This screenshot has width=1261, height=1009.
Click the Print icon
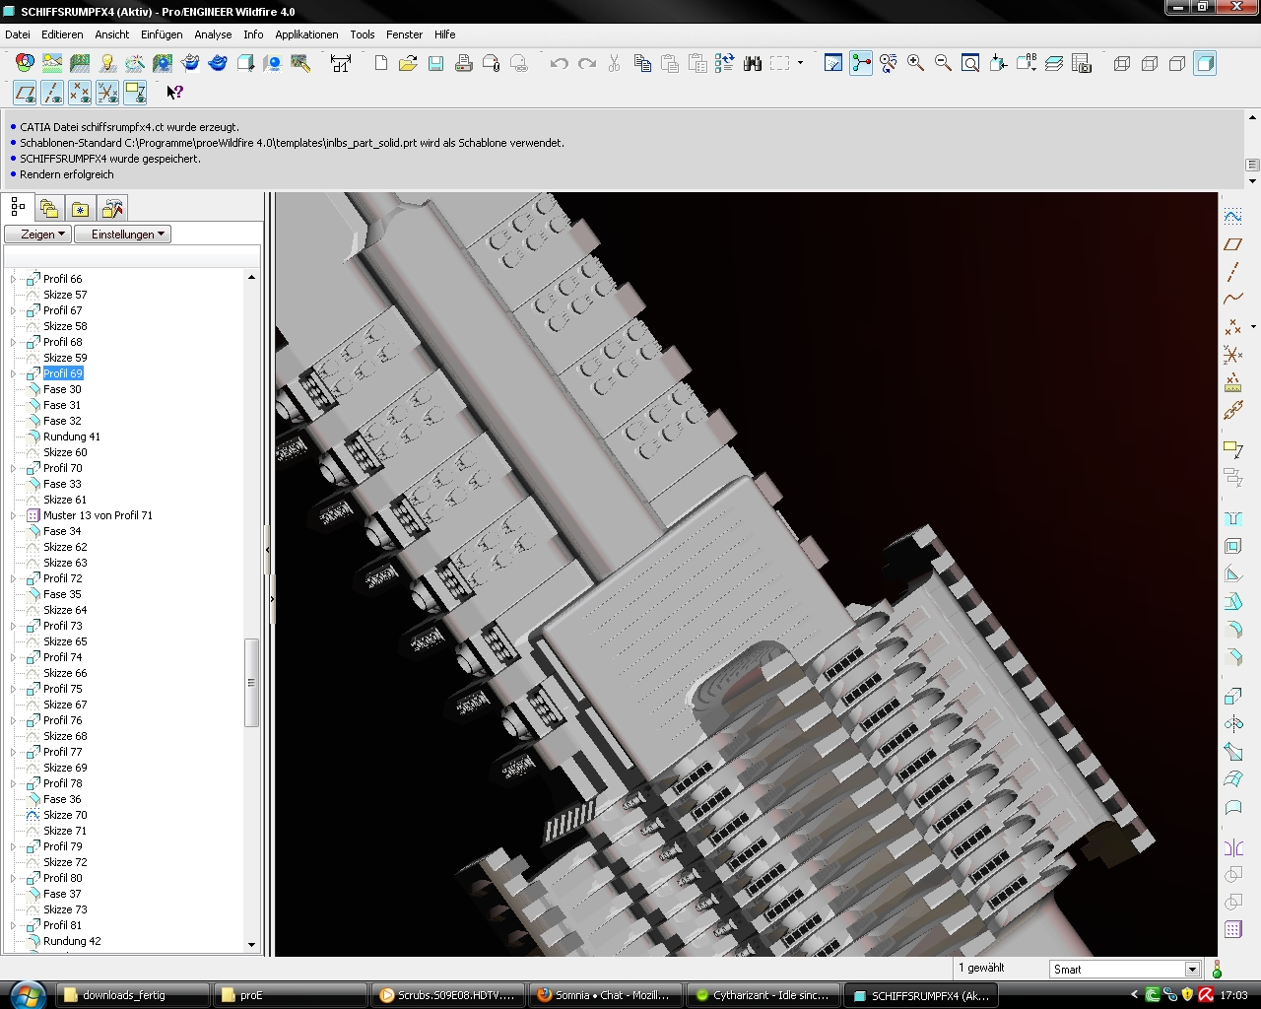pyautogui.click(x=463, y=64)
